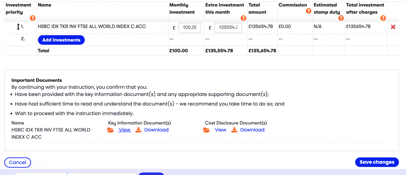The width and height of the screenshot is (407, 175).
Task: Click the Name column header in investments table
Action: point(45,5)
